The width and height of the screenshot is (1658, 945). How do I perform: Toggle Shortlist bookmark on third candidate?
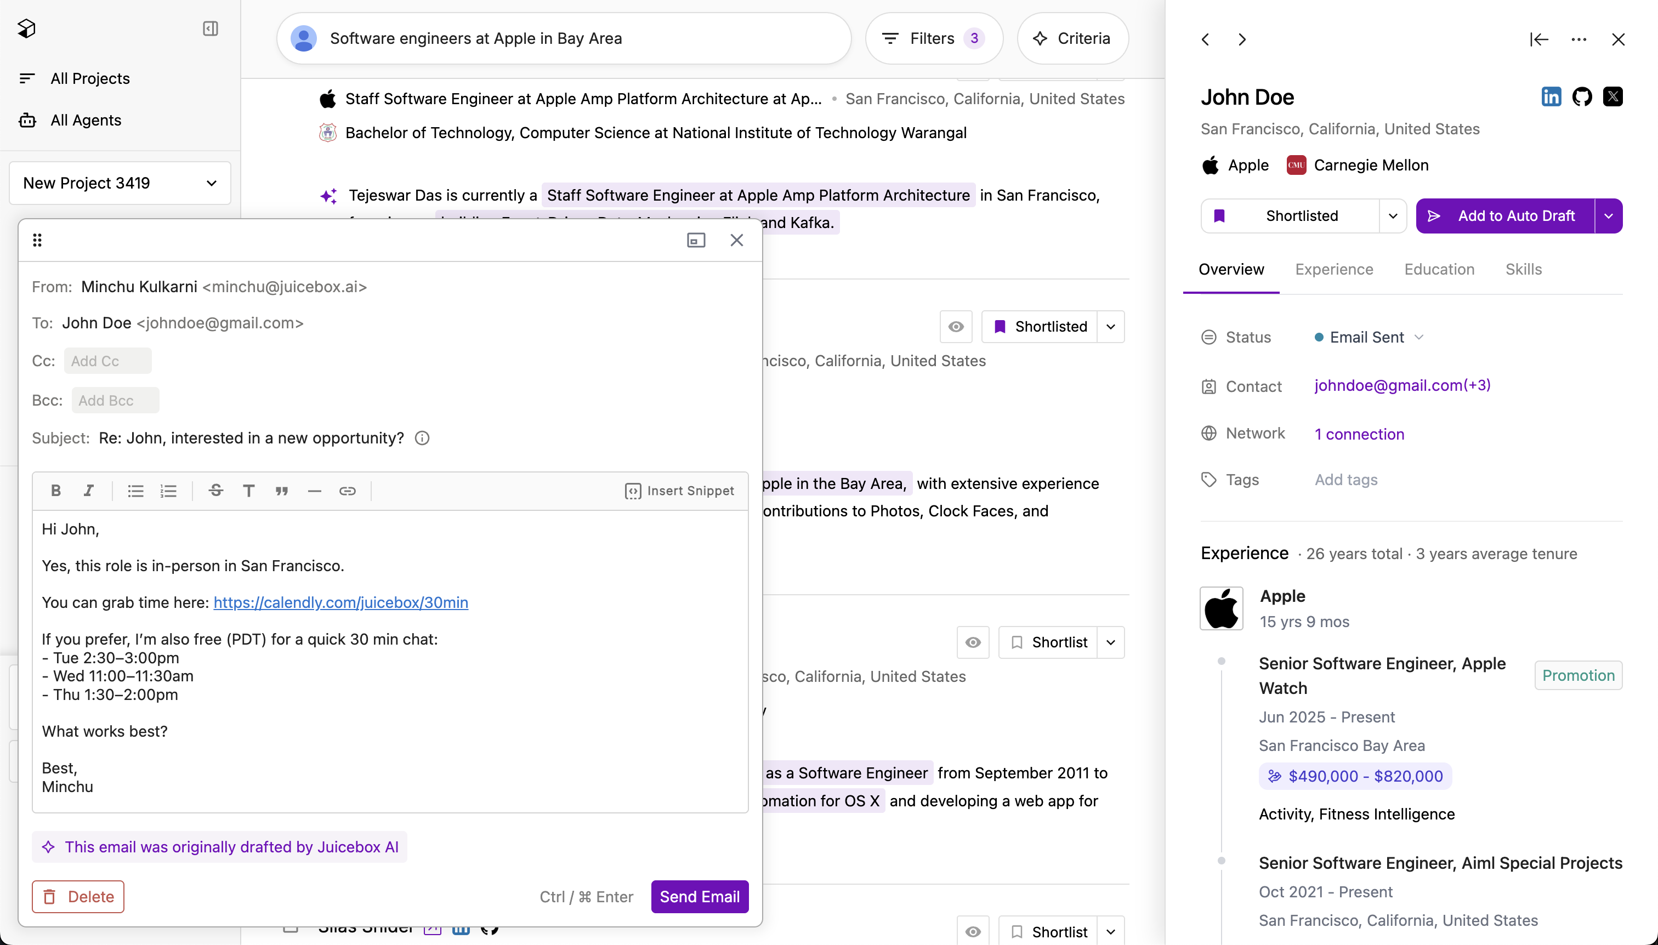tap(1048, 642)
